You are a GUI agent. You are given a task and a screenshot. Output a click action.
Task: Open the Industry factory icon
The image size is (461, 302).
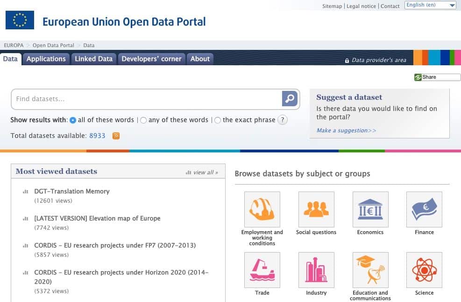pyautogui.click(x=316, y=270)
